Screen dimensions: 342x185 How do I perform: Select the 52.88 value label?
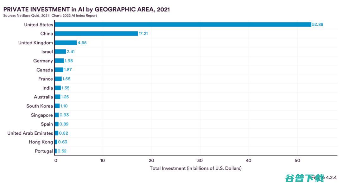pyautogui.click(x=318, y=25)
